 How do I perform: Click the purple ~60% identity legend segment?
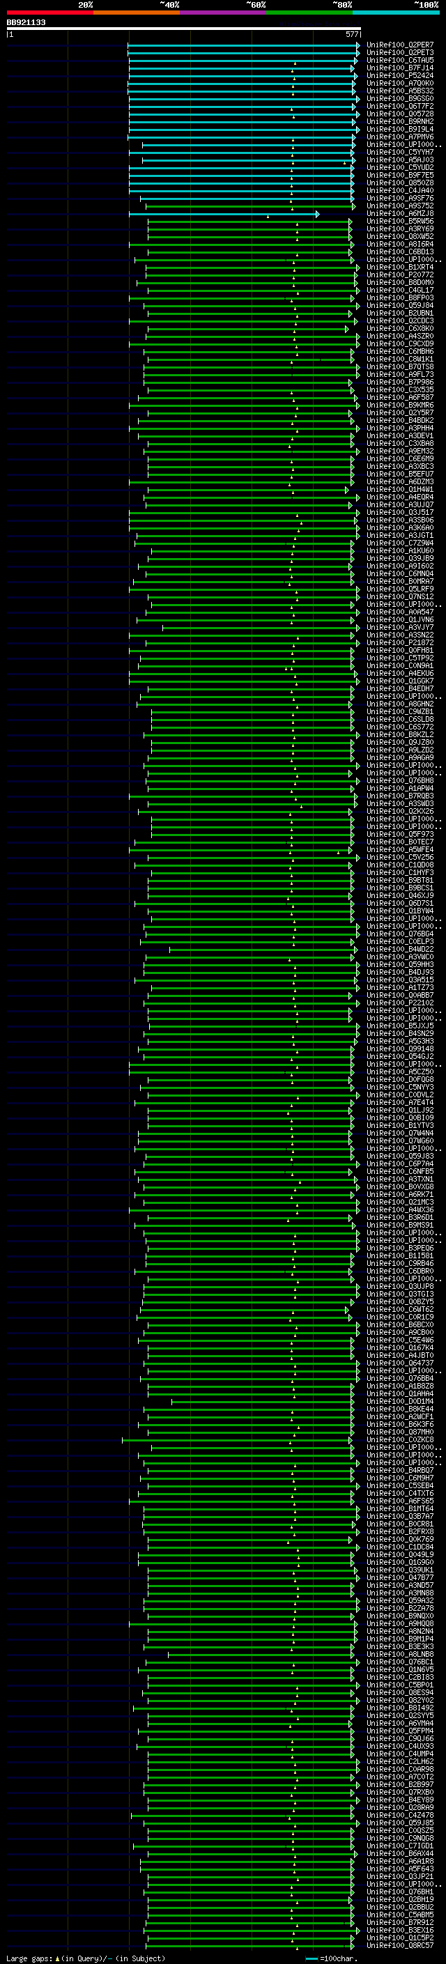224,13
